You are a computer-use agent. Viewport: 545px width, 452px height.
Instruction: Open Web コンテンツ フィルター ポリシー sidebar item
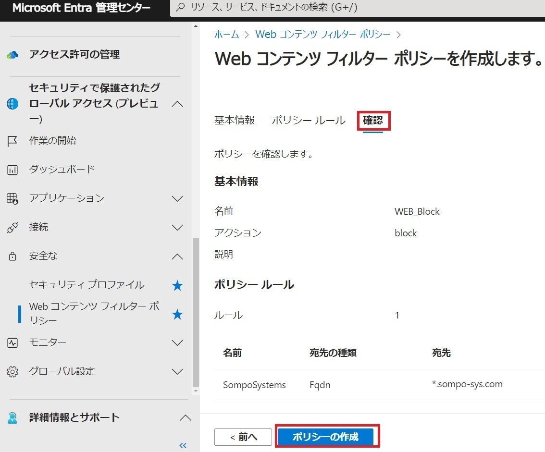coord(94,313)
